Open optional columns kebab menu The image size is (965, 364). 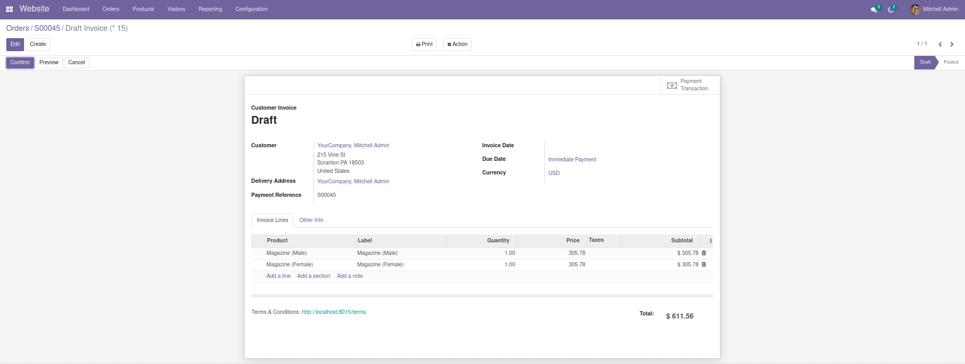coord(711,241)
